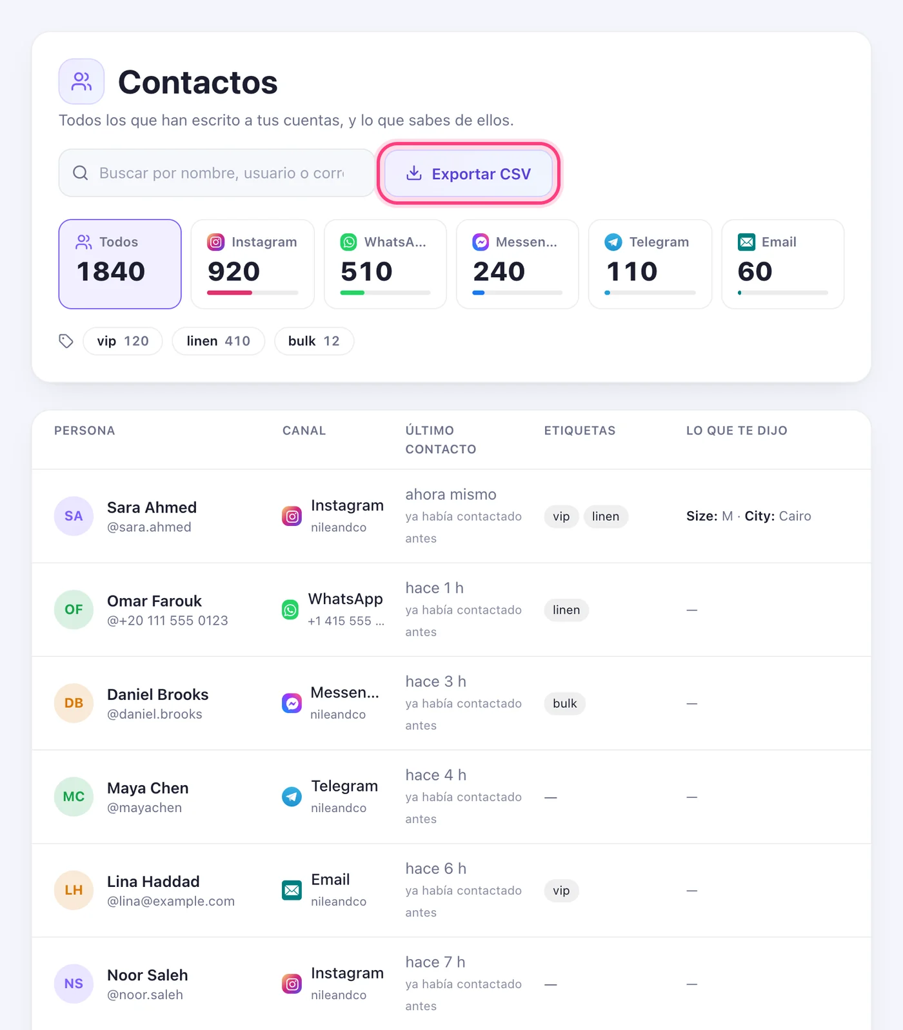
Task: Click the bulk tag in Daniel Brooks' row
Action: [565, 703]
